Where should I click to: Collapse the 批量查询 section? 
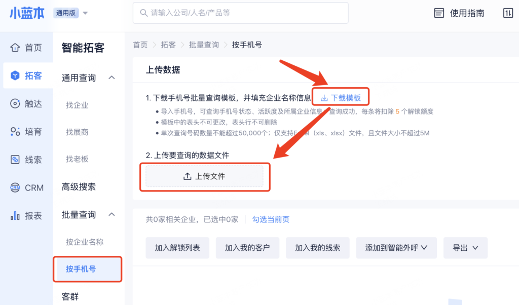coord(112,215)
